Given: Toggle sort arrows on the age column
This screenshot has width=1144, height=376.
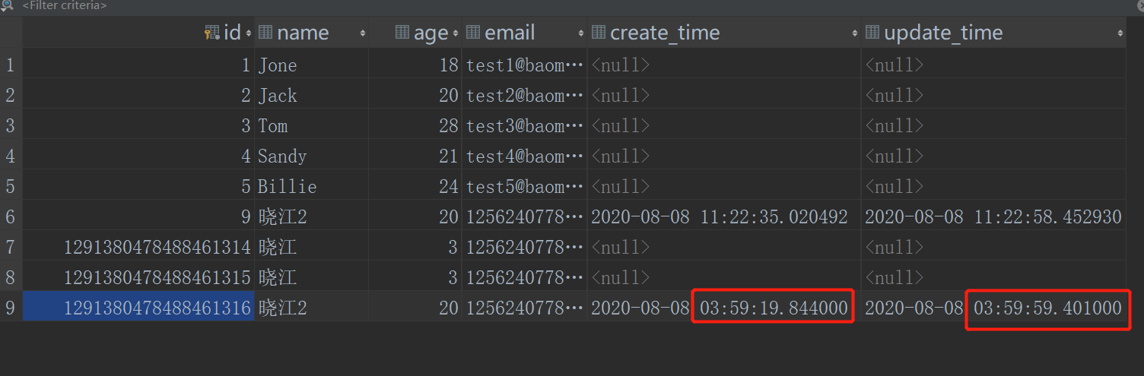Looking at the screenshot, I should tap(455, 33).
